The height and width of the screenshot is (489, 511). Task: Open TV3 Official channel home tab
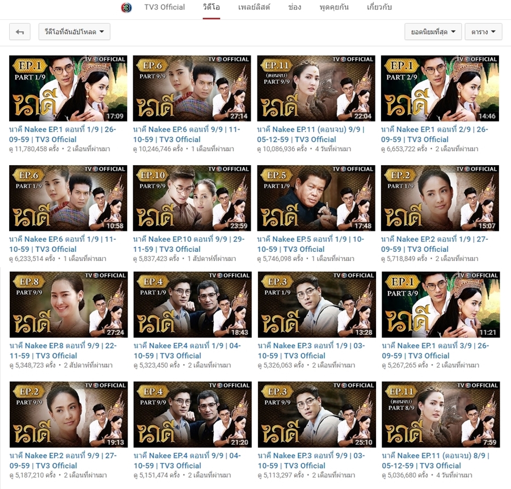(164, 7)
